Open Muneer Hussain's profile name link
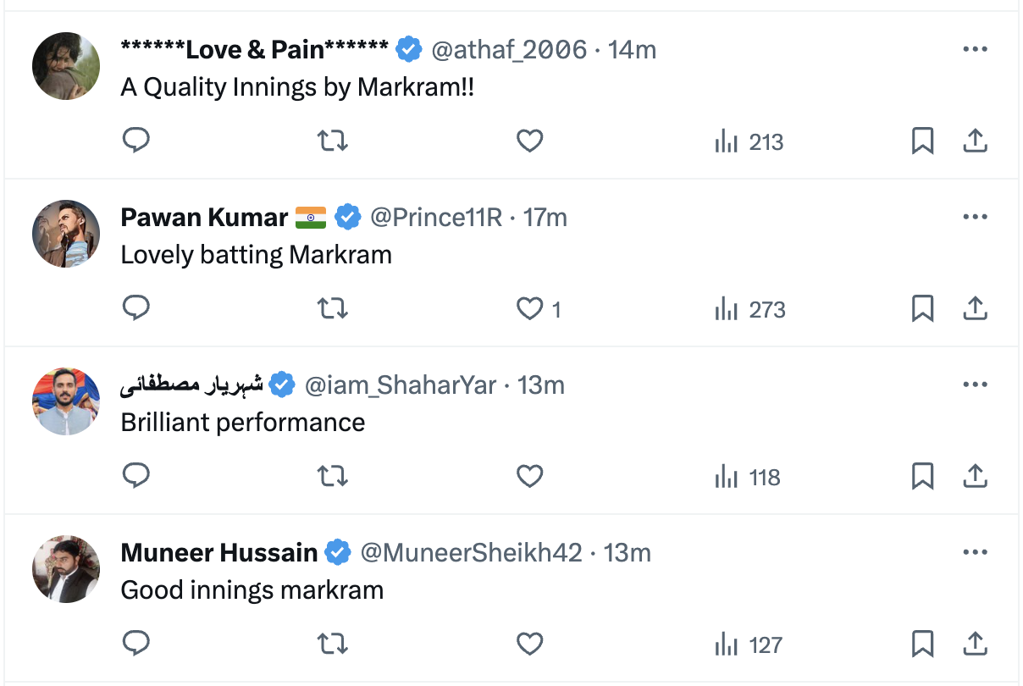The width and height of the screenshot is (1023, 686). click(x=218, y=553)
